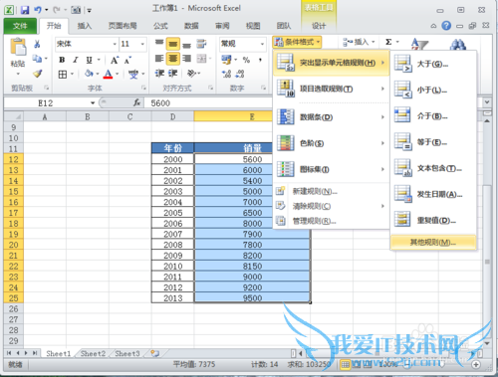Open 项目选取规则 submenu

tap(331, 89)
